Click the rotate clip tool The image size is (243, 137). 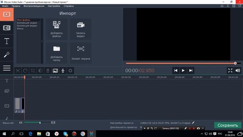(25, 71)
